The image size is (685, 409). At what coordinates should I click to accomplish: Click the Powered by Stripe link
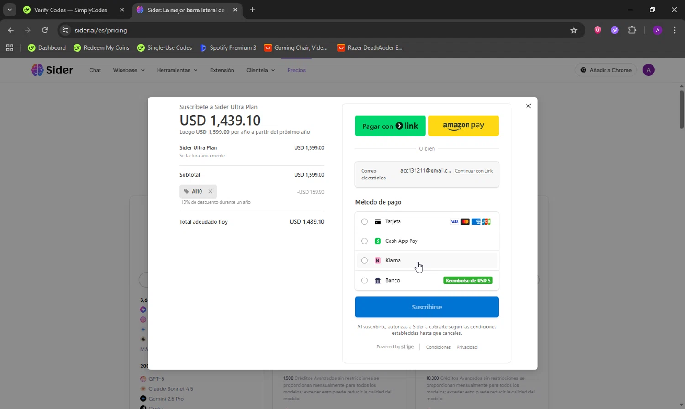coord(395,347)
